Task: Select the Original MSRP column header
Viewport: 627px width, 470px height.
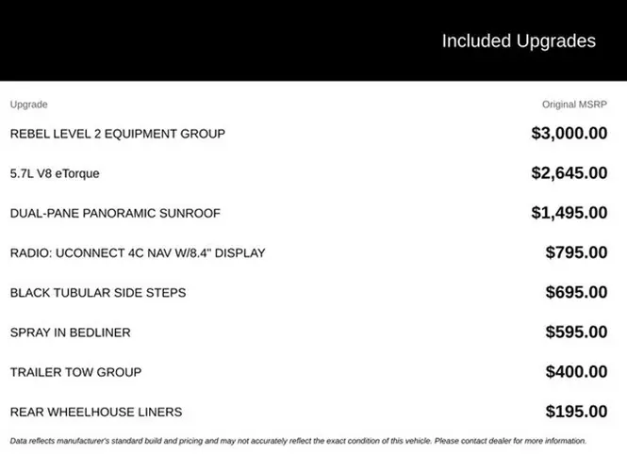Action: [x=574, y=105]
